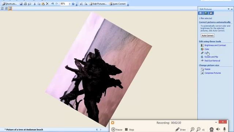Click the blue Help icon
Screen dimensions: 234x132
(73, 4)
